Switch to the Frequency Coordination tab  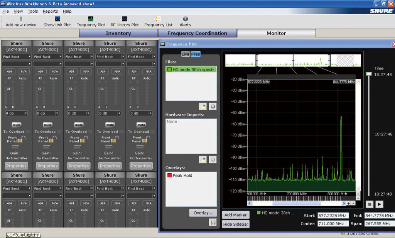(x=197, y=33)
